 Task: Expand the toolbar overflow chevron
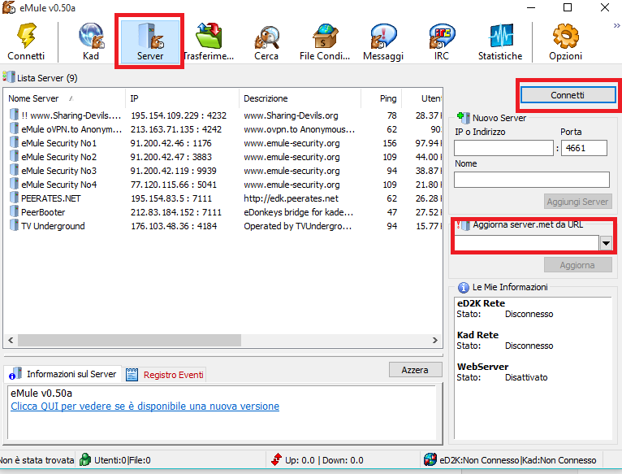[x=616, y=25]
